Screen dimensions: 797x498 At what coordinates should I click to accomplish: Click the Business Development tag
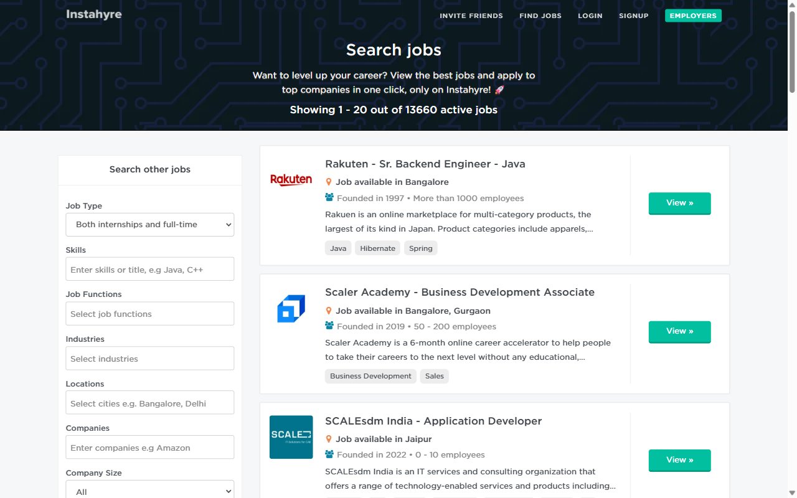click(x=370, y=376)
